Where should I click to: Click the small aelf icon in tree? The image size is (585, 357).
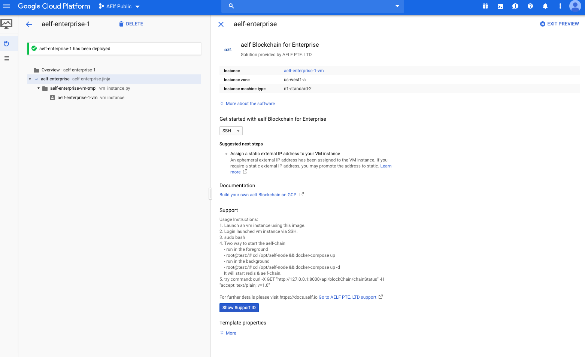(x=36, y=79)
